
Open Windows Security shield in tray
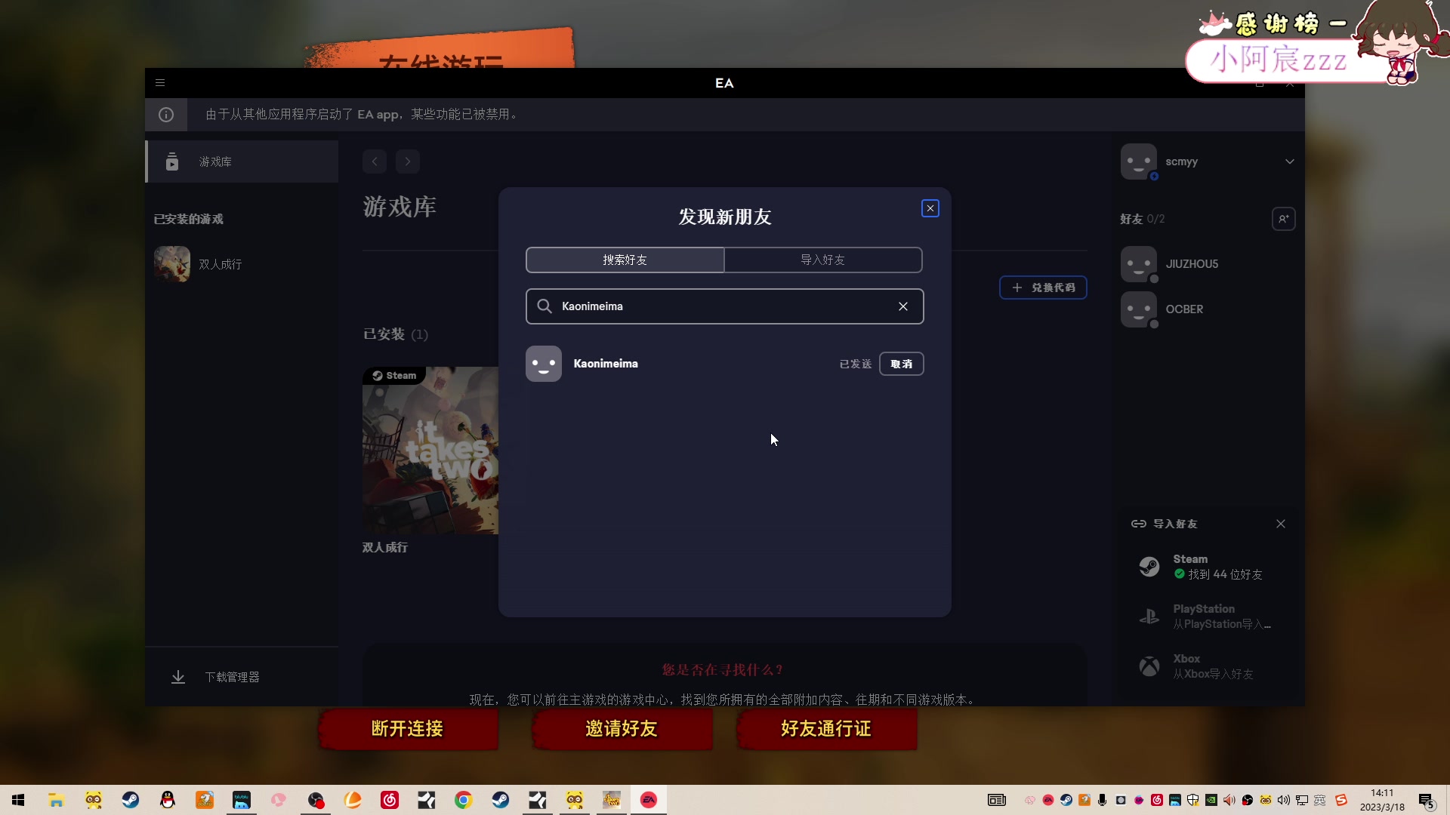pos(1193,800)
